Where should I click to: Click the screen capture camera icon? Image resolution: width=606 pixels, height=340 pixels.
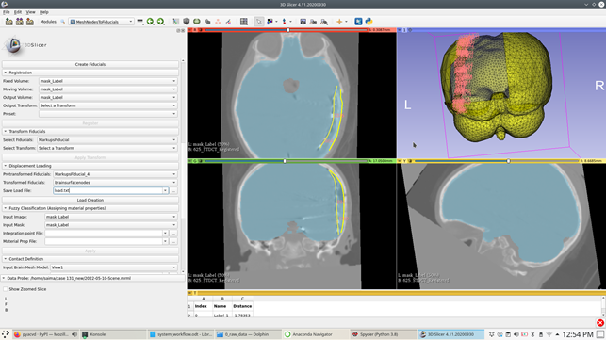[x=303, y=22]
